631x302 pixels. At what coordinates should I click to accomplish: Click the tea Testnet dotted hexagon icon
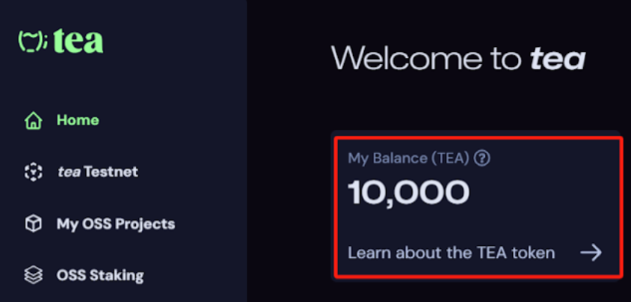[33, 172]
